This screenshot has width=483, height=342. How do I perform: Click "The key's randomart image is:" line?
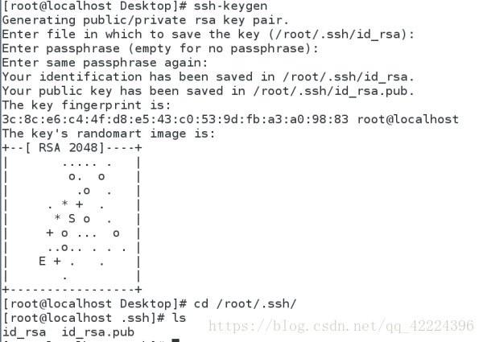[105, 134]
